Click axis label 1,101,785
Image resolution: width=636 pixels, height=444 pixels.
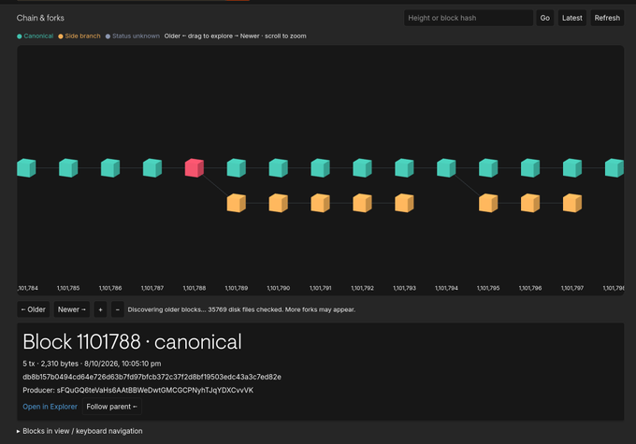(x=68, y=288)
